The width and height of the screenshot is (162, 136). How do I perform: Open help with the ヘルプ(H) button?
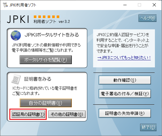[148, 18]
